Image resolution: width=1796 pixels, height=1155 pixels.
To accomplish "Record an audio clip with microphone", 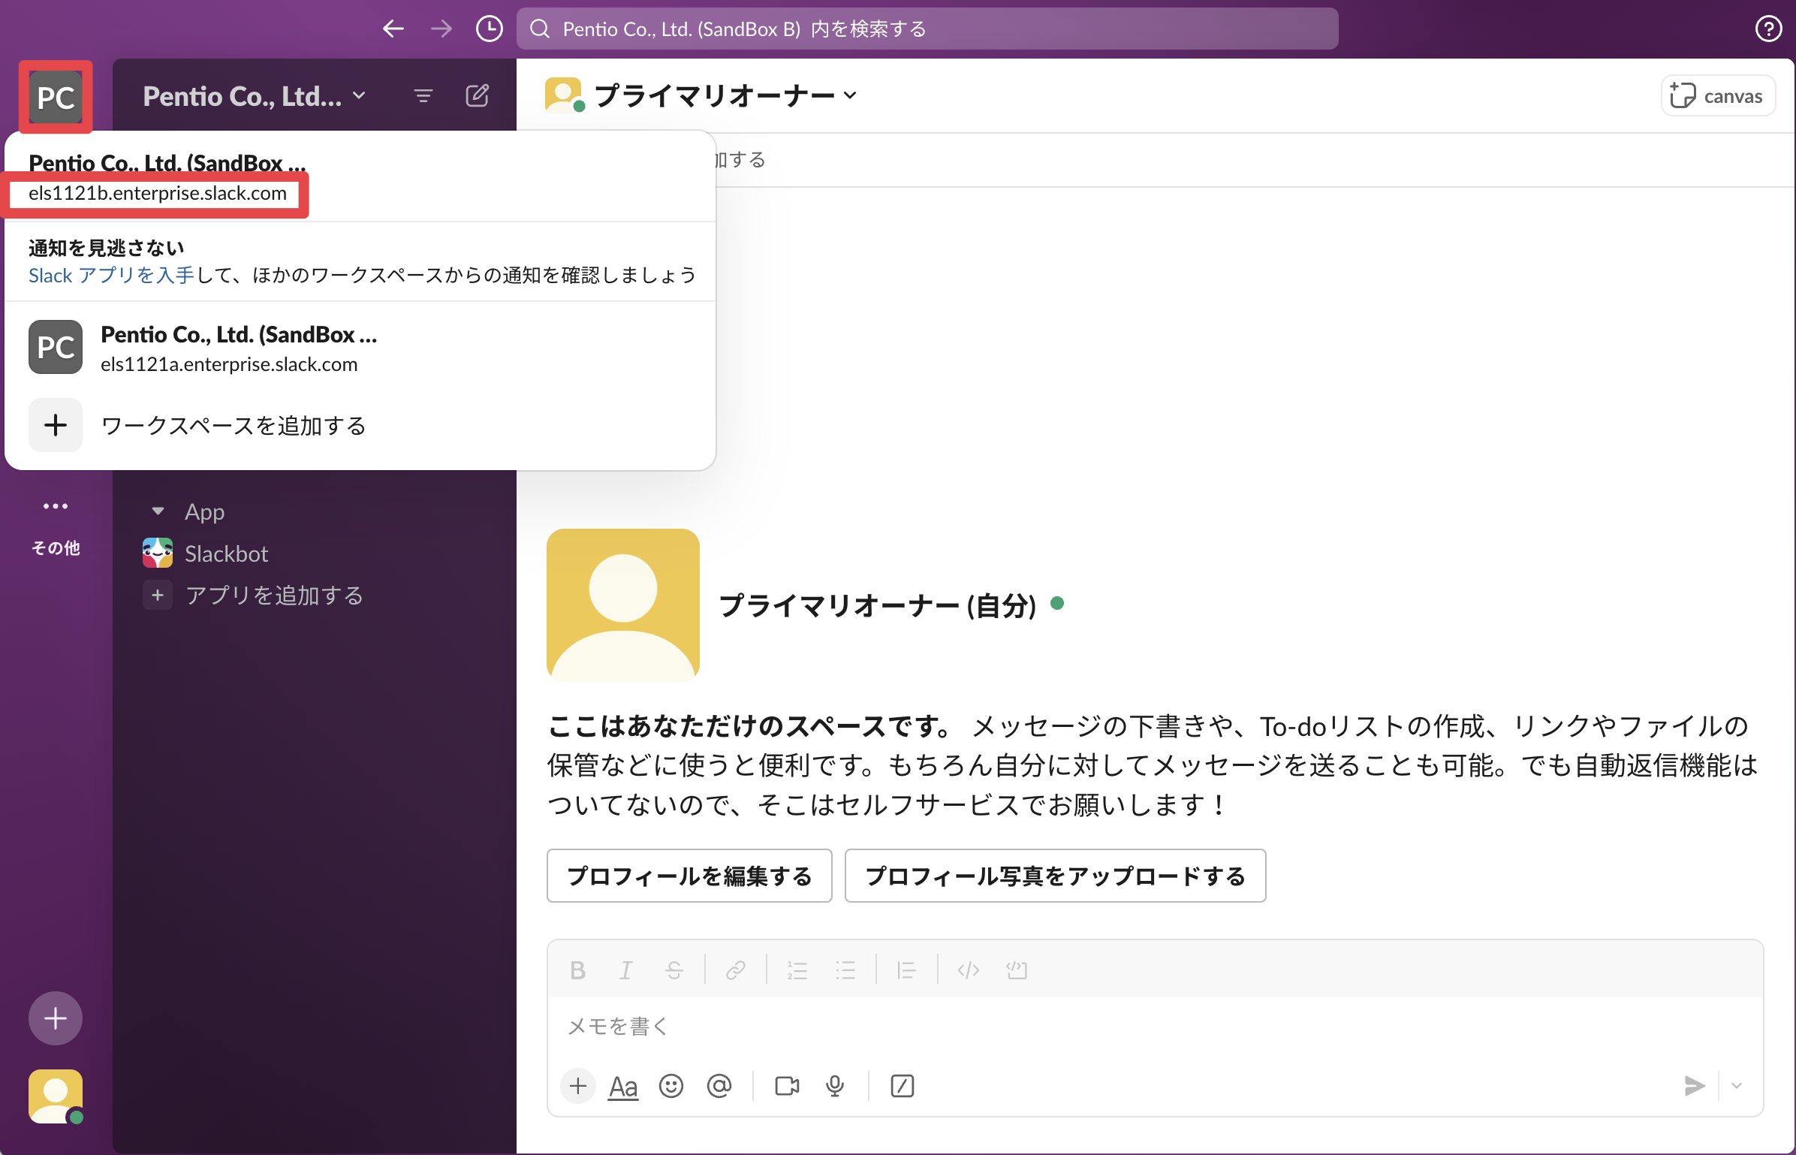I will (x=835, y=1085).
